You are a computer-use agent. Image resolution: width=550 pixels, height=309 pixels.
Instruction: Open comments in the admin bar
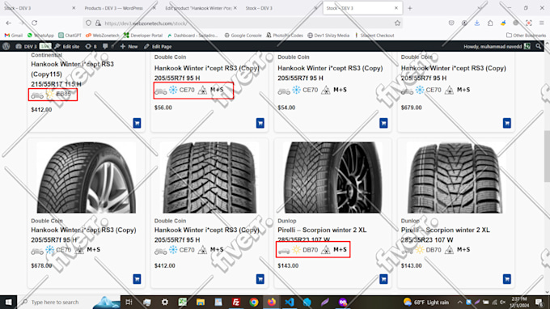pyautogui.click(x=105, y=46)
